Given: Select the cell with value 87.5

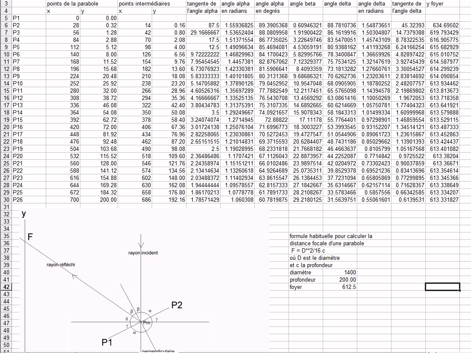Looking at the screenshot, I should coord(203,26).
